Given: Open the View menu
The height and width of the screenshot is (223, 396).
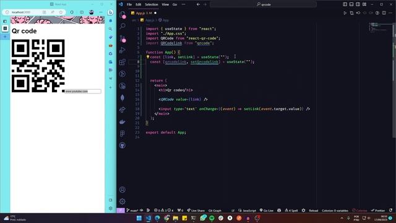Looking at the screenshot, I should tap(165, 4).
